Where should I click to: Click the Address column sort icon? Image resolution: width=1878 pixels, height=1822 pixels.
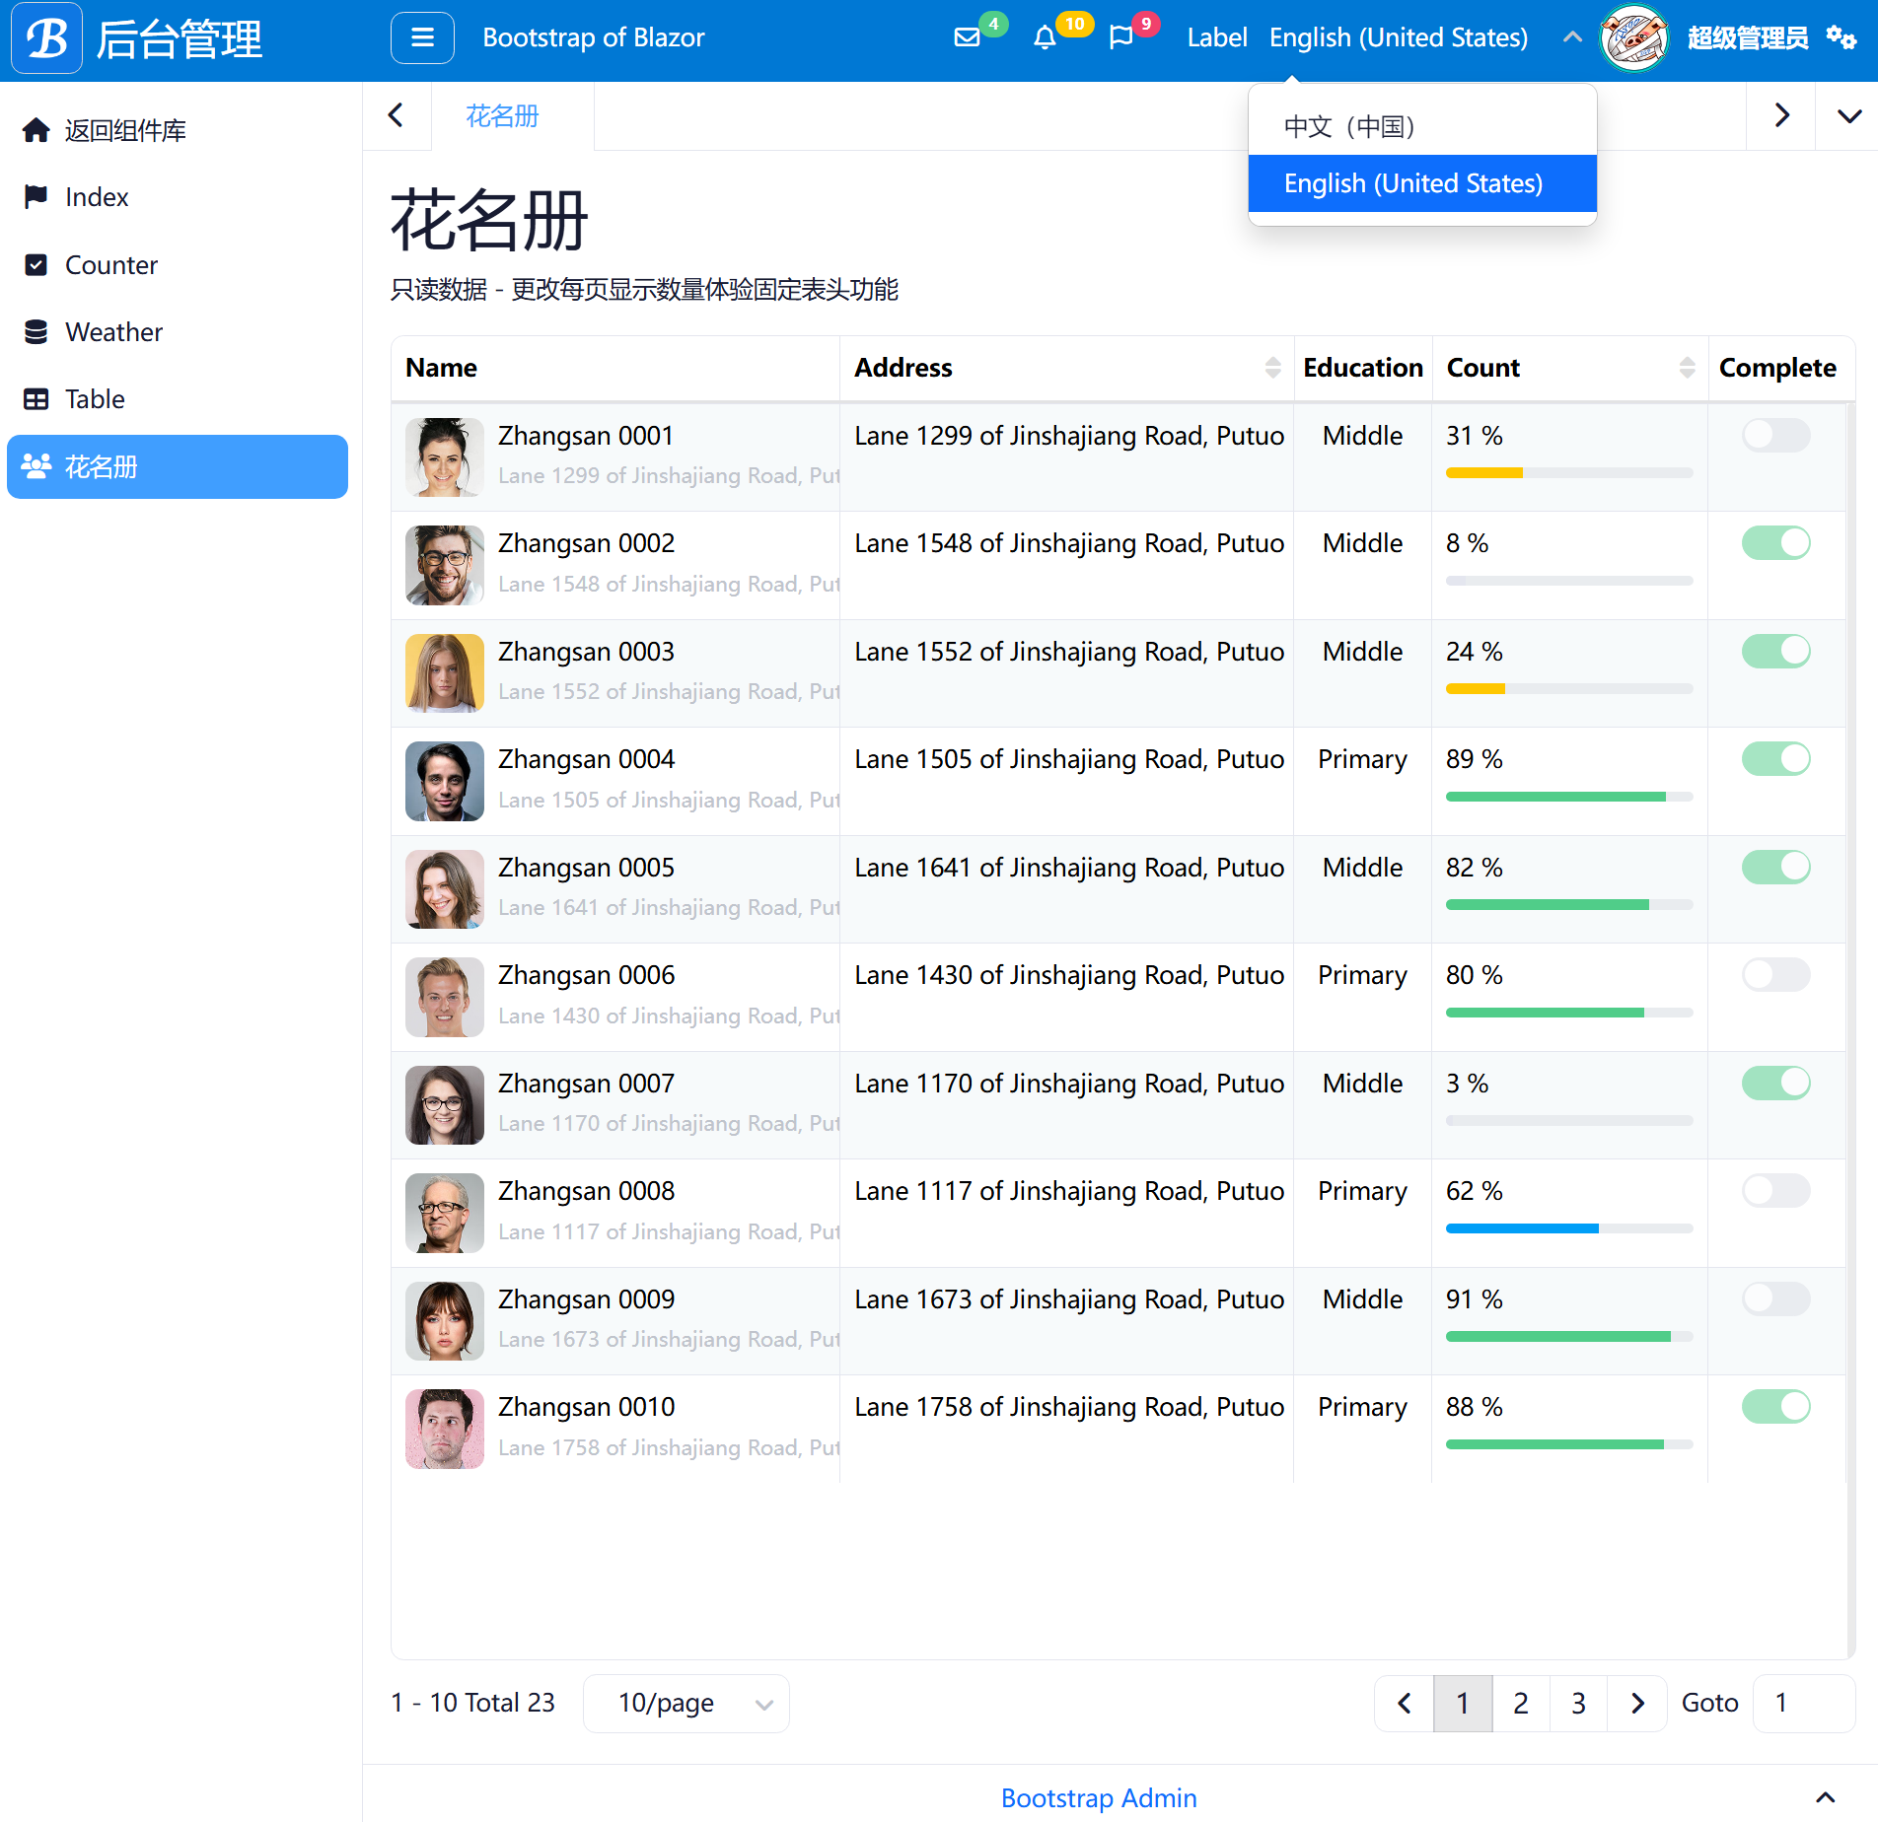pos(1272,368)
